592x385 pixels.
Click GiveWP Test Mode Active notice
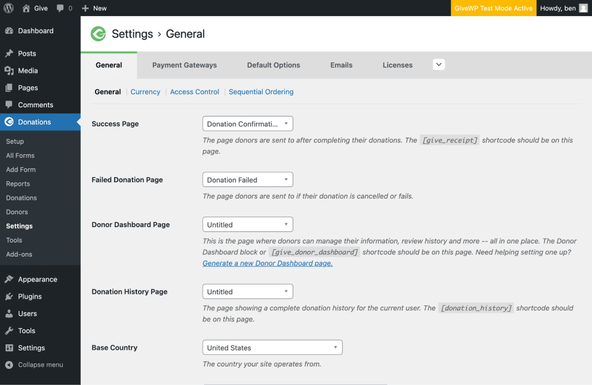(x=493, y=8)
